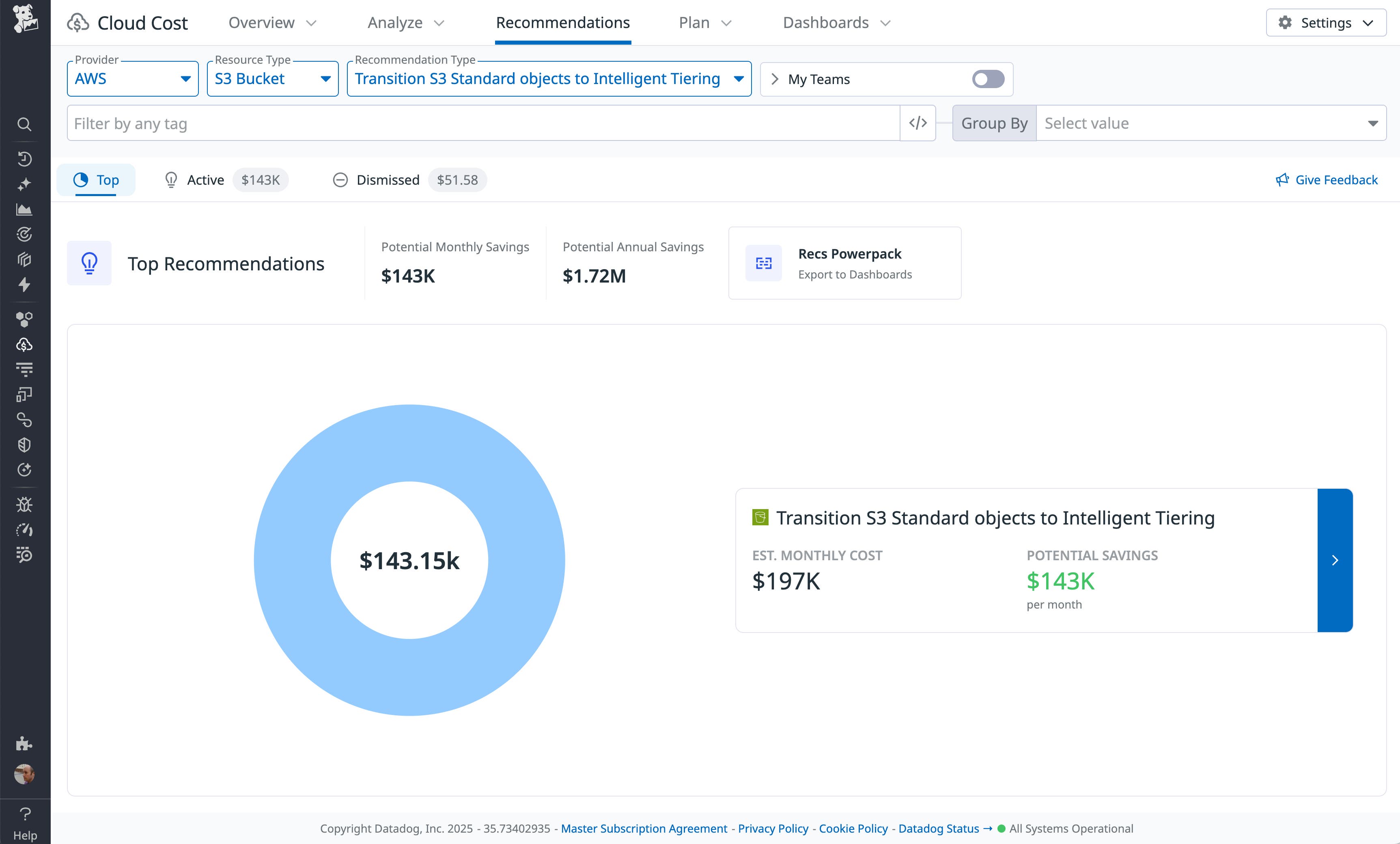The height and width of the screenshot is (844, 1400).
Task: Open the Metrics icon in the sidebar
Action: (x=24, y=209)
